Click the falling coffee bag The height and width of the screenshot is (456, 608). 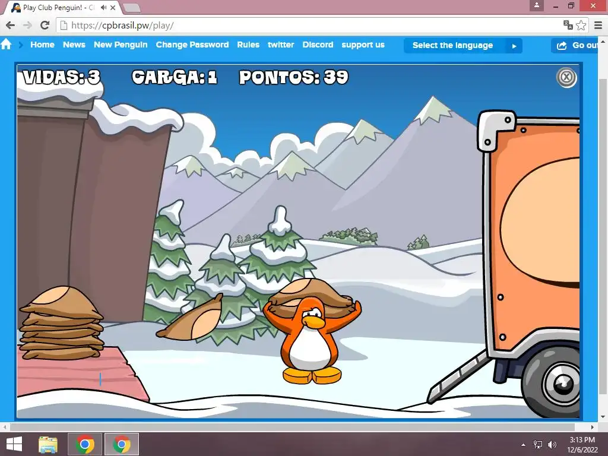pos(191,319)
